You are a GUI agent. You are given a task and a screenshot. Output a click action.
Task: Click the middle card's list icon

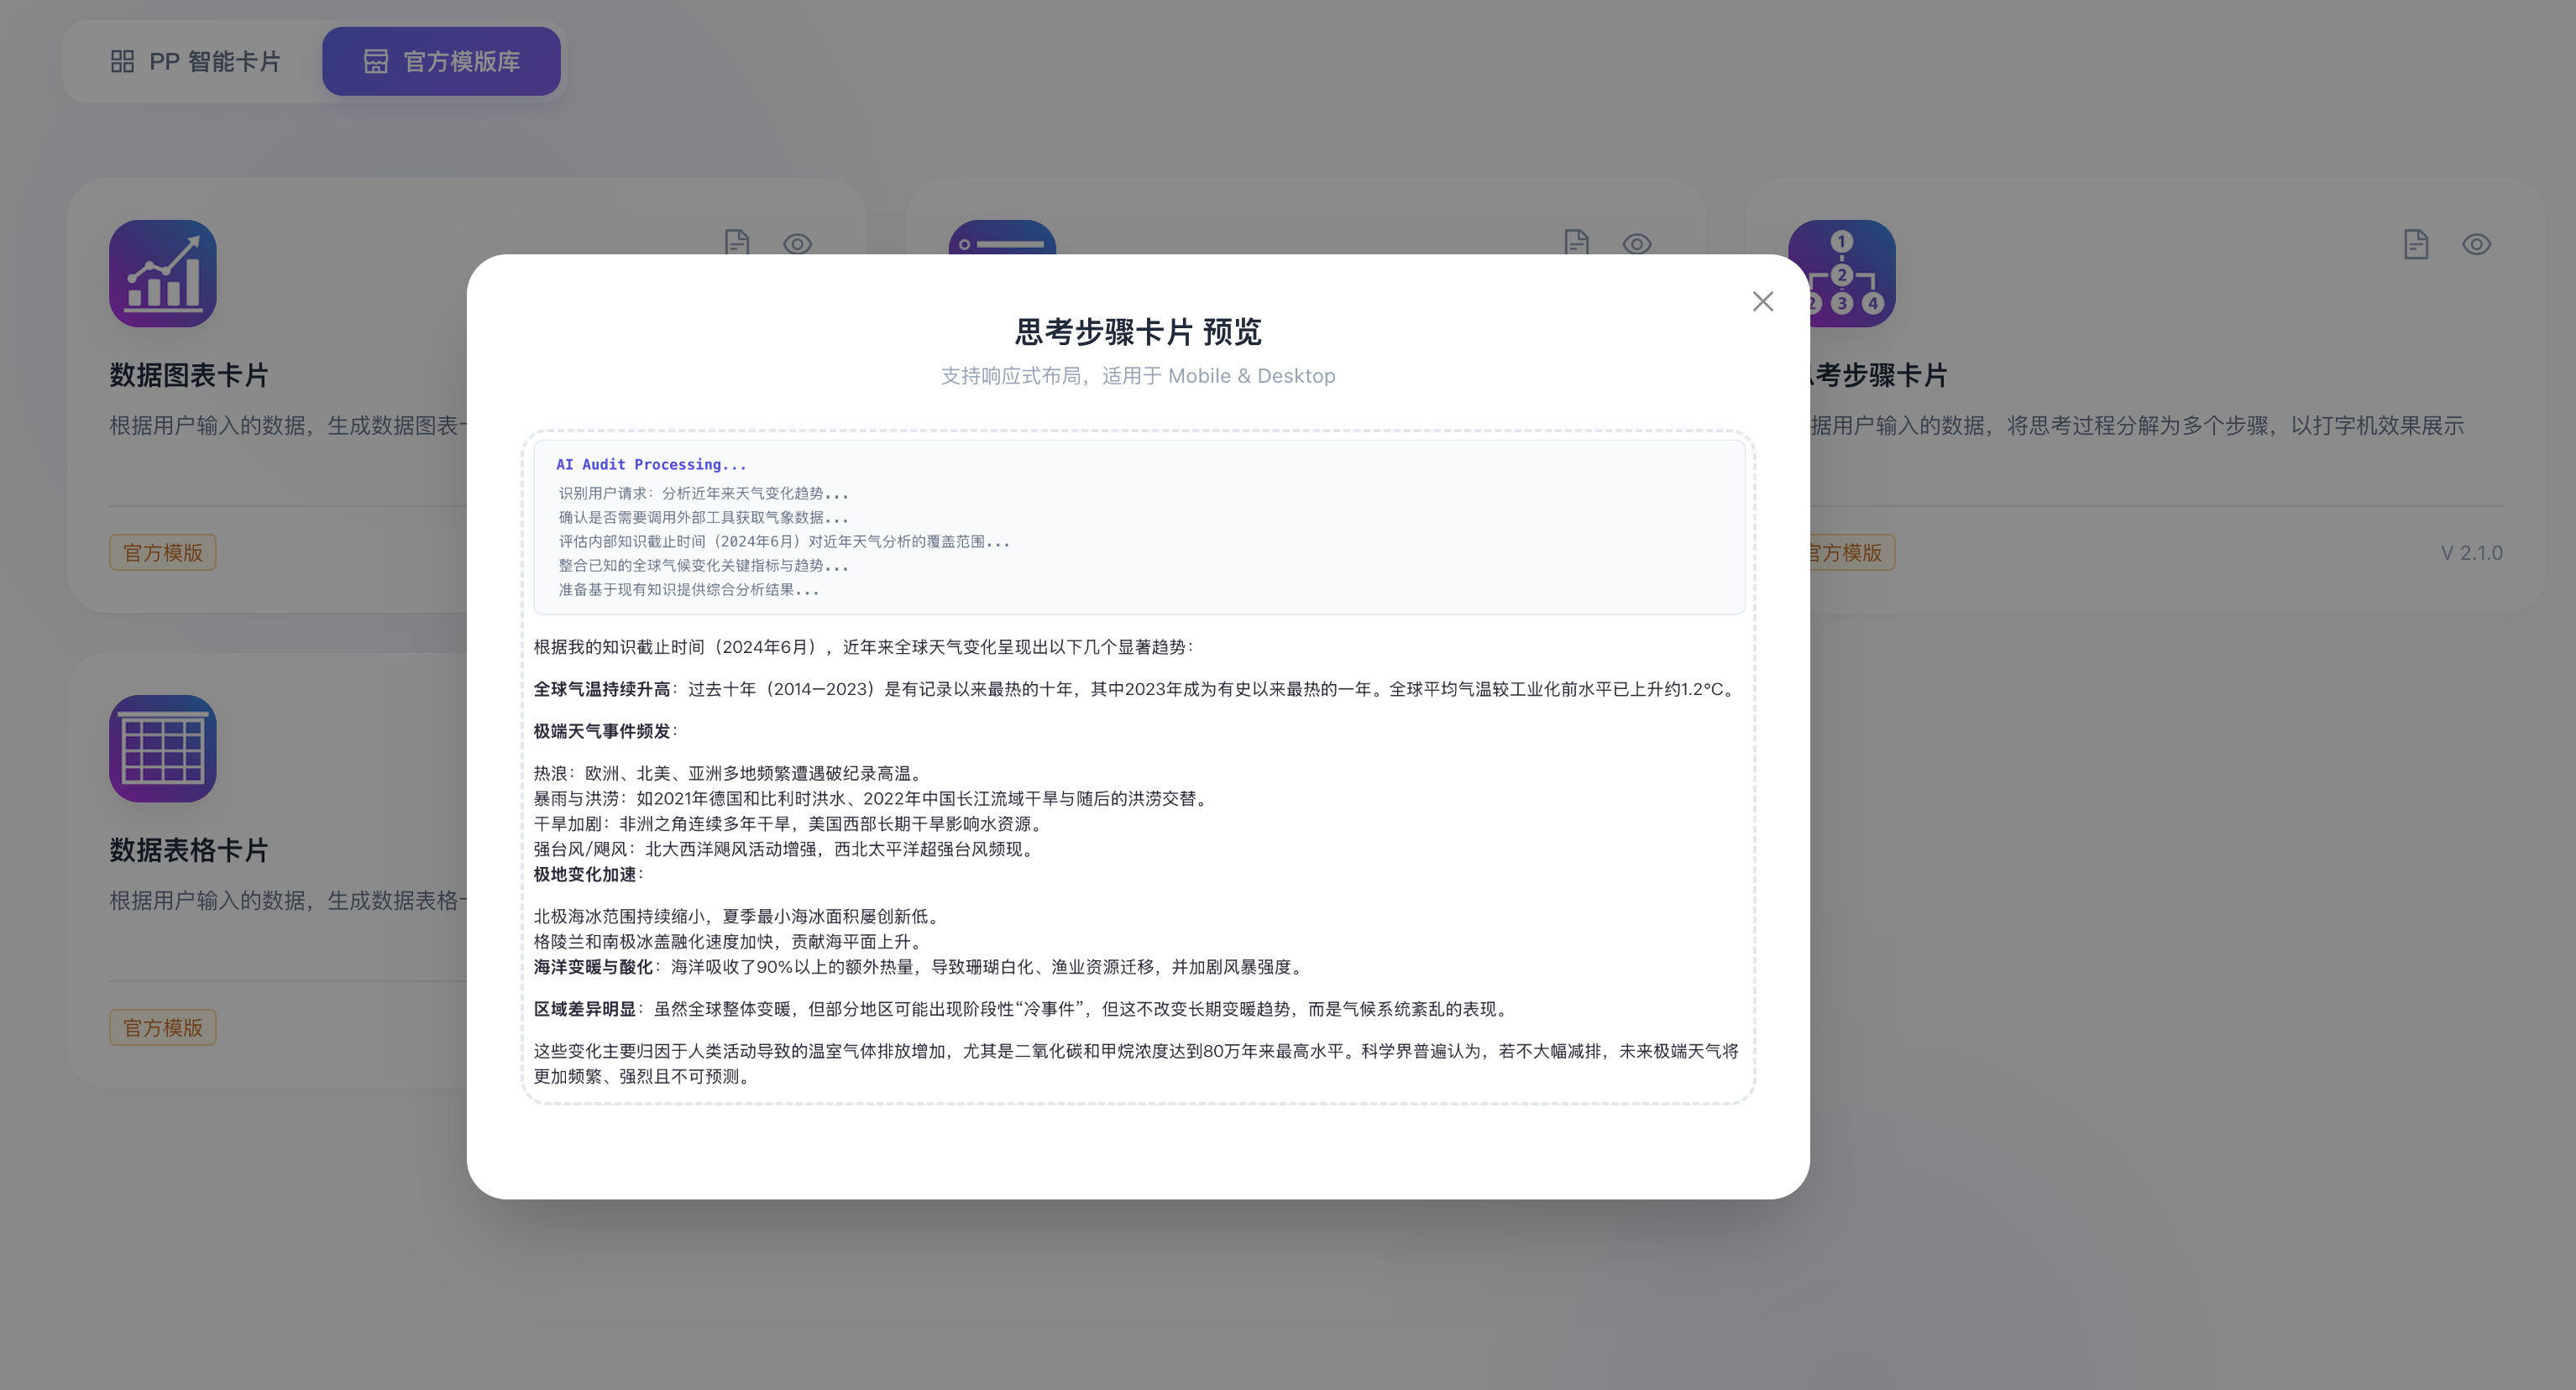point(1002,239)
